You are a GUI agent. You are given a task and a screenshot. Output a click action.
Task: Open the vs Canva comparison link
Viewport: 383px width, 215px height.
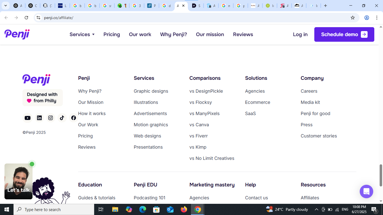click(x=199, y=125)
